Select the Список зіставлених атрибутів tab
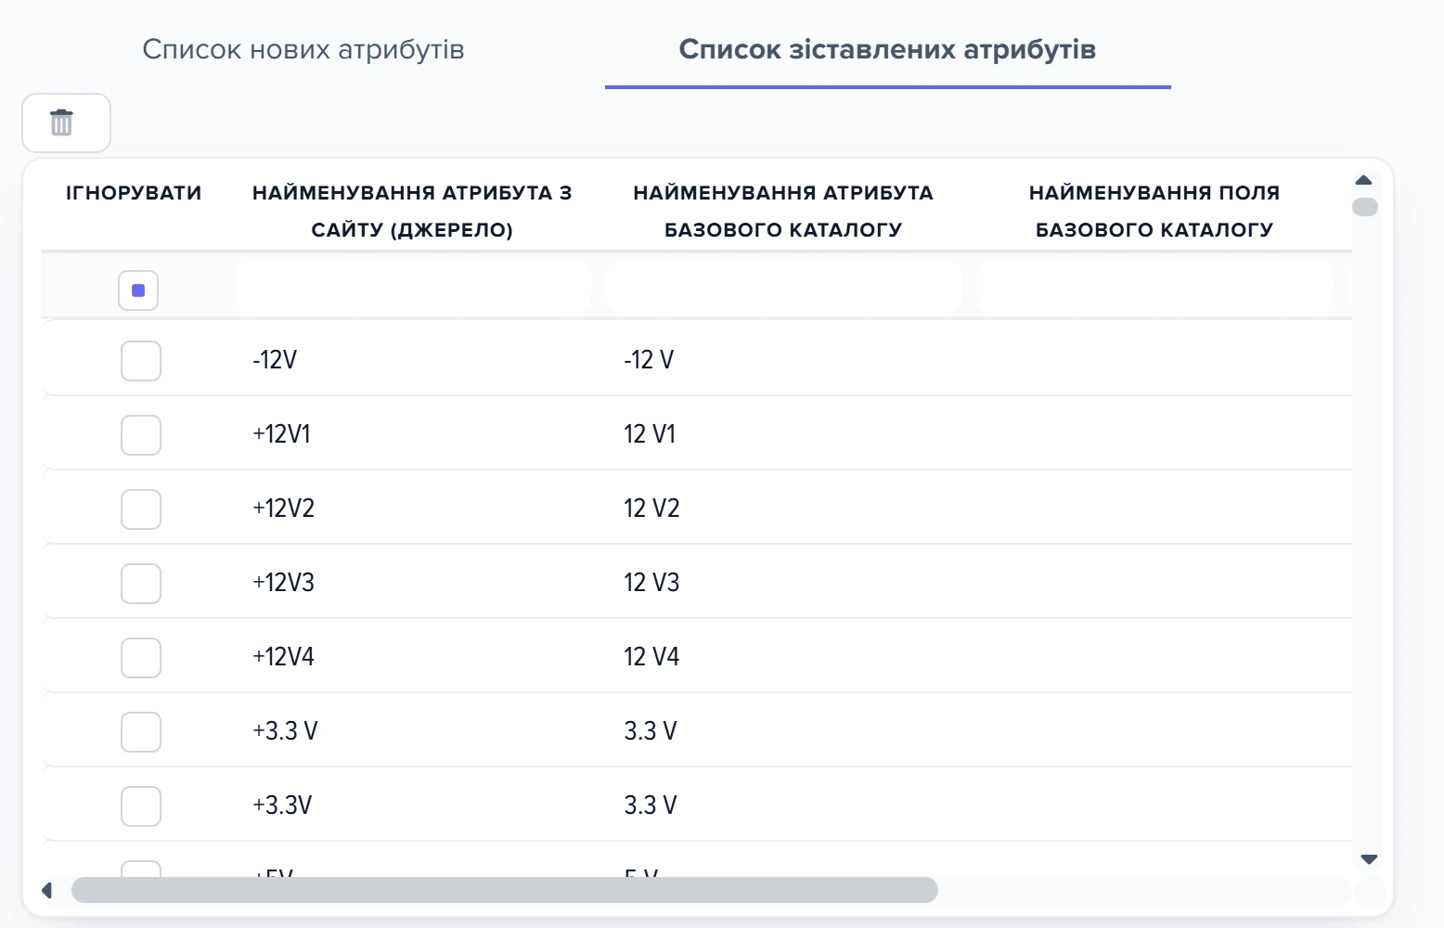Screen dimensions: 1444x928 [x=887, y=49]
